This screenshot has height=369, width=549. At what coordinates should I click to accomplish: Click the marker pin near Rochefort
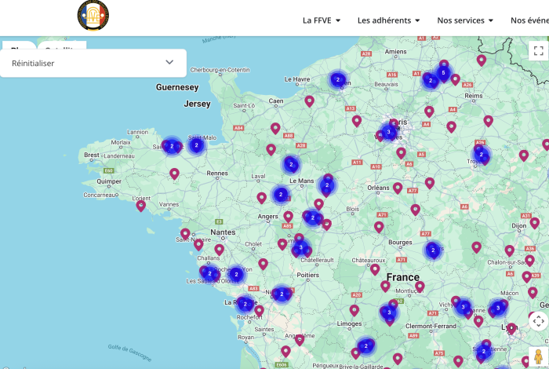pos(259,310)
